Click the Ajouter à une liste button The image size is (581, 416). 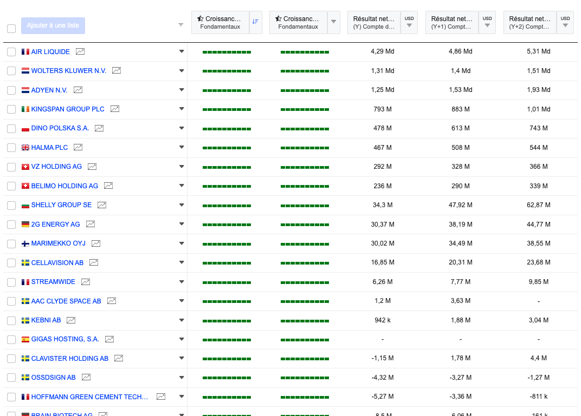(53, 25)
